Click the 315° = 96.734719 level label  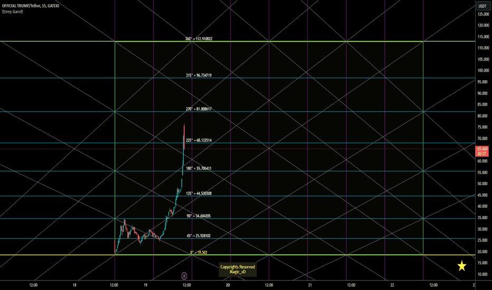[198, 75]
